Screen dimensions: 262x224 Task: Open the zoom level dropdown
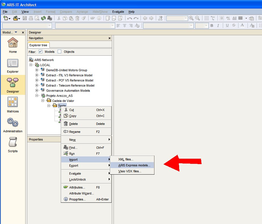[x=186, y=18]
